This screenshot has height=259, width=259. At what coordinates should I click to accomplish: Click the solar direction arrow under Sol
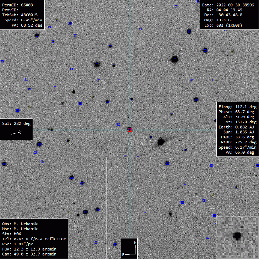16,133
